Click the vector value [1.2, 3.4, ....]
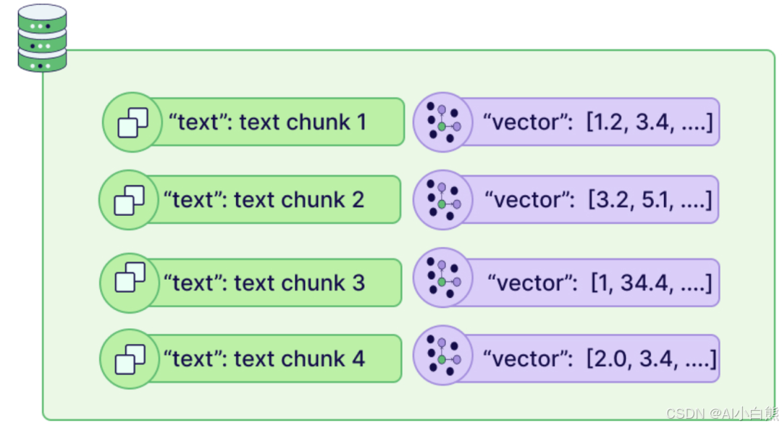Viewport: 782px width, 426px height. pos(649,122)
